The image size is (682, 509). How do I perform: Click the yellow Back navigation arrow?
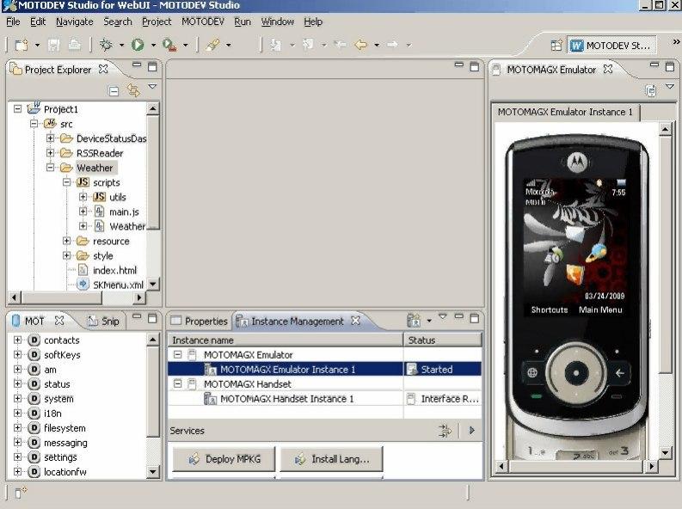(x=360, y=45)
